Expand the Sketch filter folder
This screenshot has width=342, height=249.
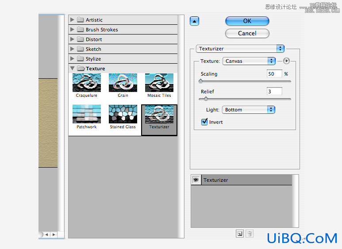tap(72, 49)
